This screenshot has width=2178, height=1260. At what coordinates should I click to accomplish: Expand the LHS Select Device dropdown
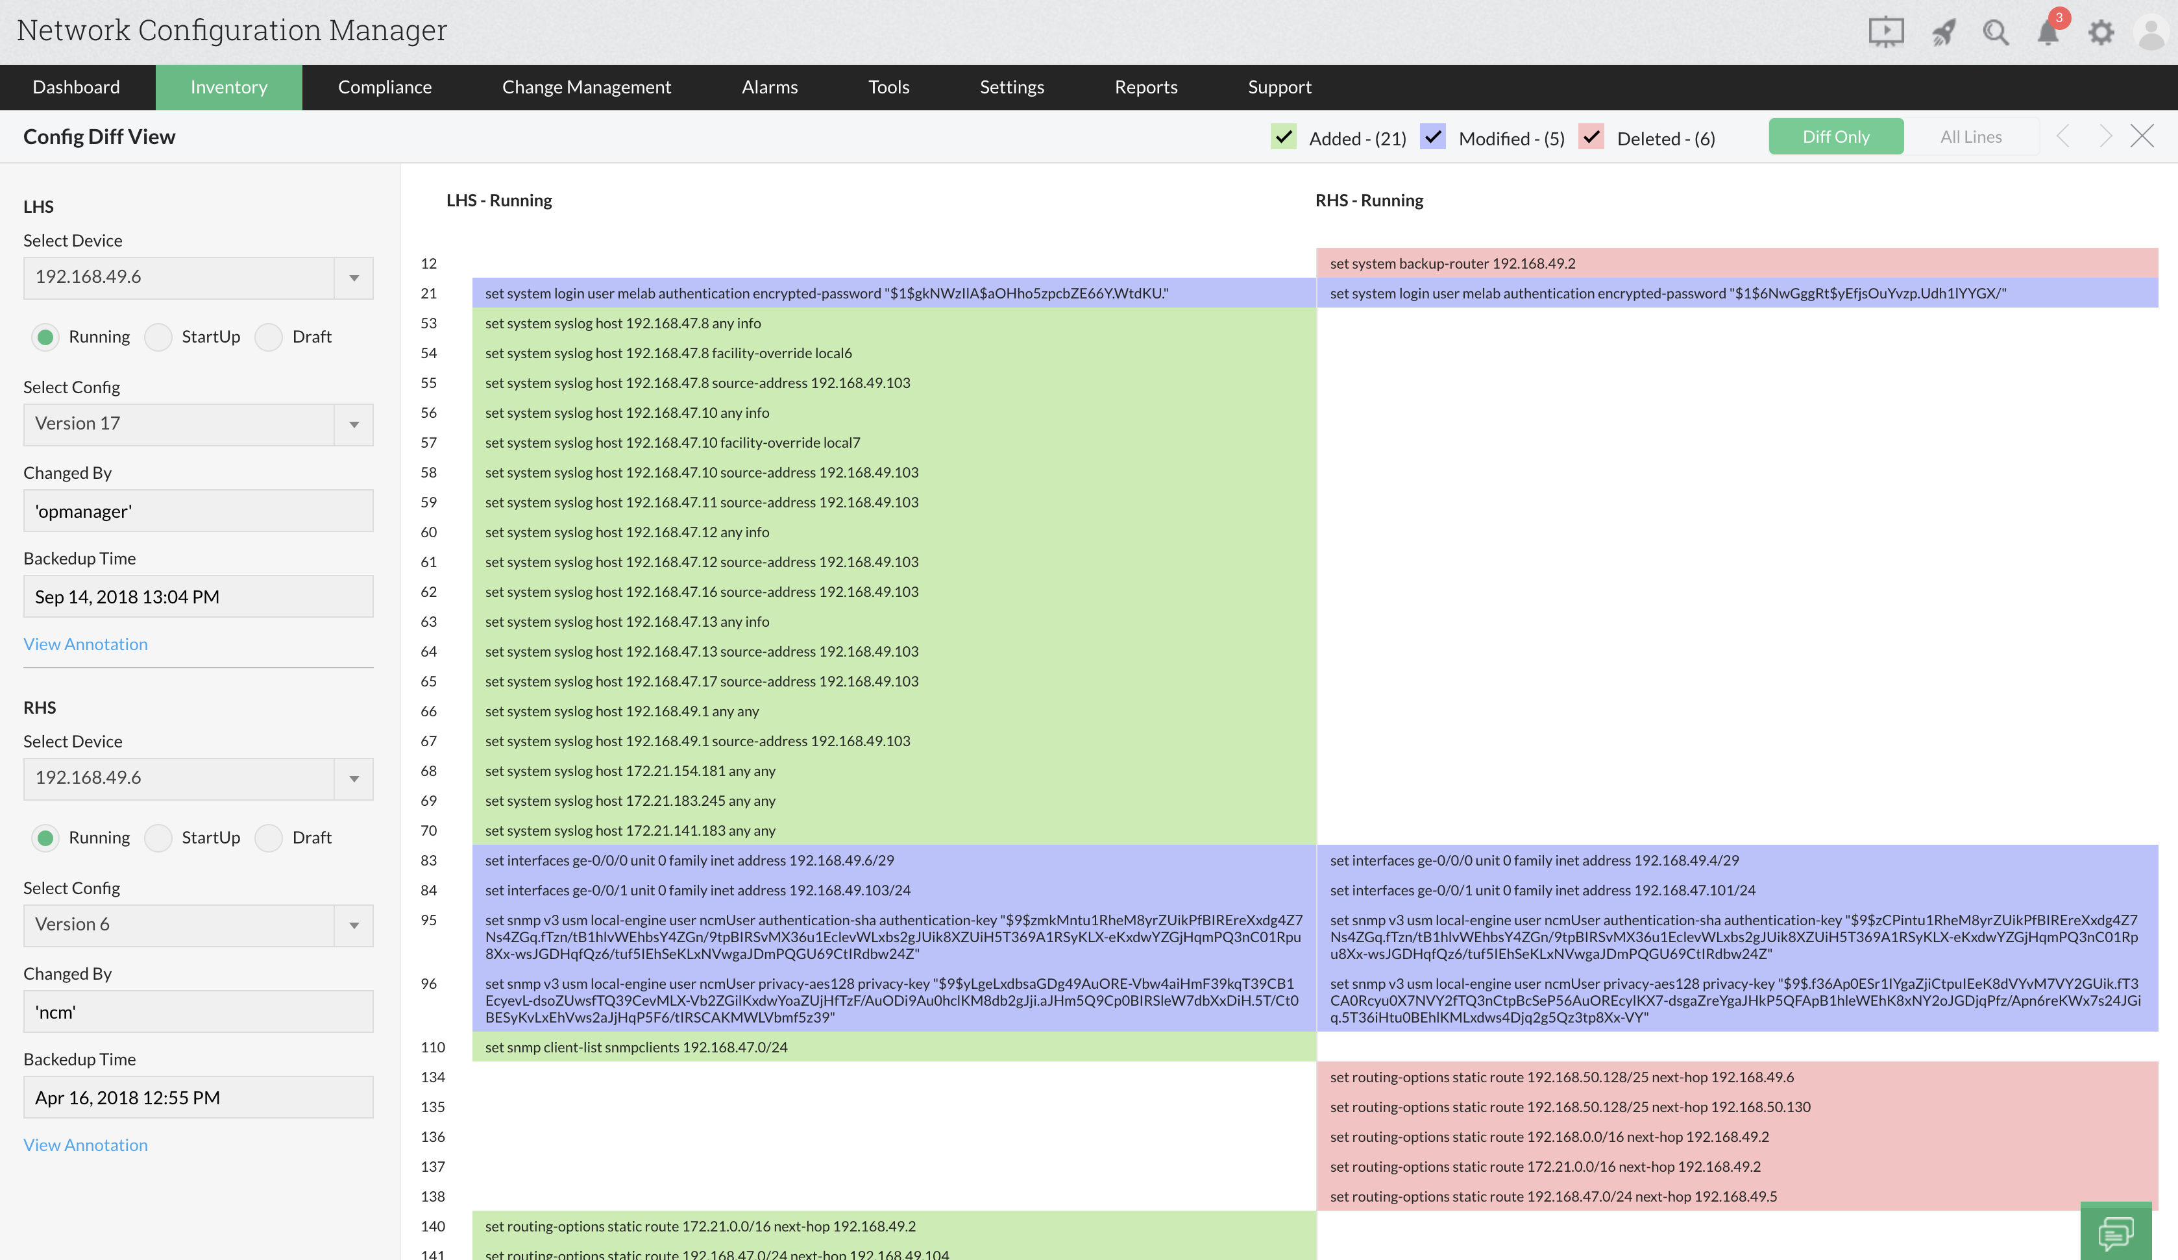point(354,276)
